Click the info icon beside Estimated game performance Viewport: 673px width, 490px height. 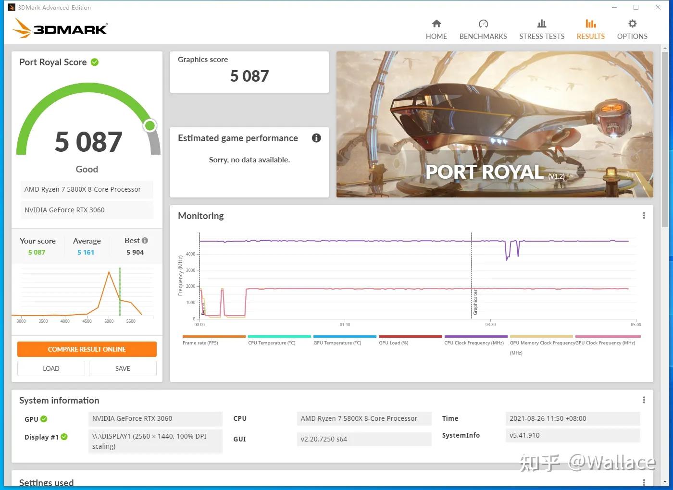click(x=316, y=138)
